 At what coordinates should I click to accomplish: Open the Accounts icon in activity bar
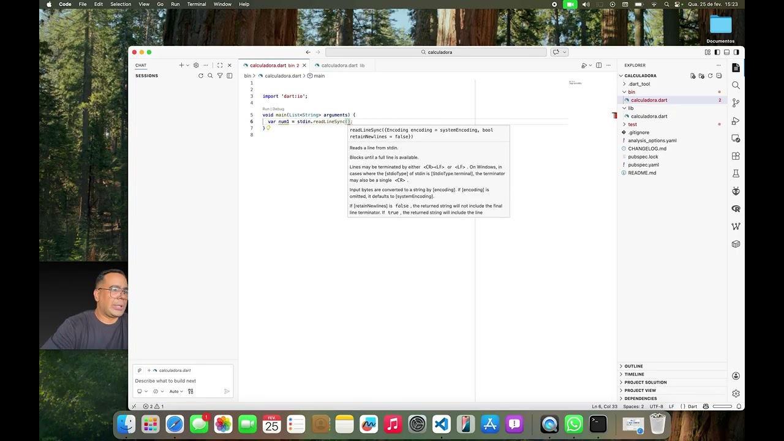pyautogui.click(x=736, y=376)
